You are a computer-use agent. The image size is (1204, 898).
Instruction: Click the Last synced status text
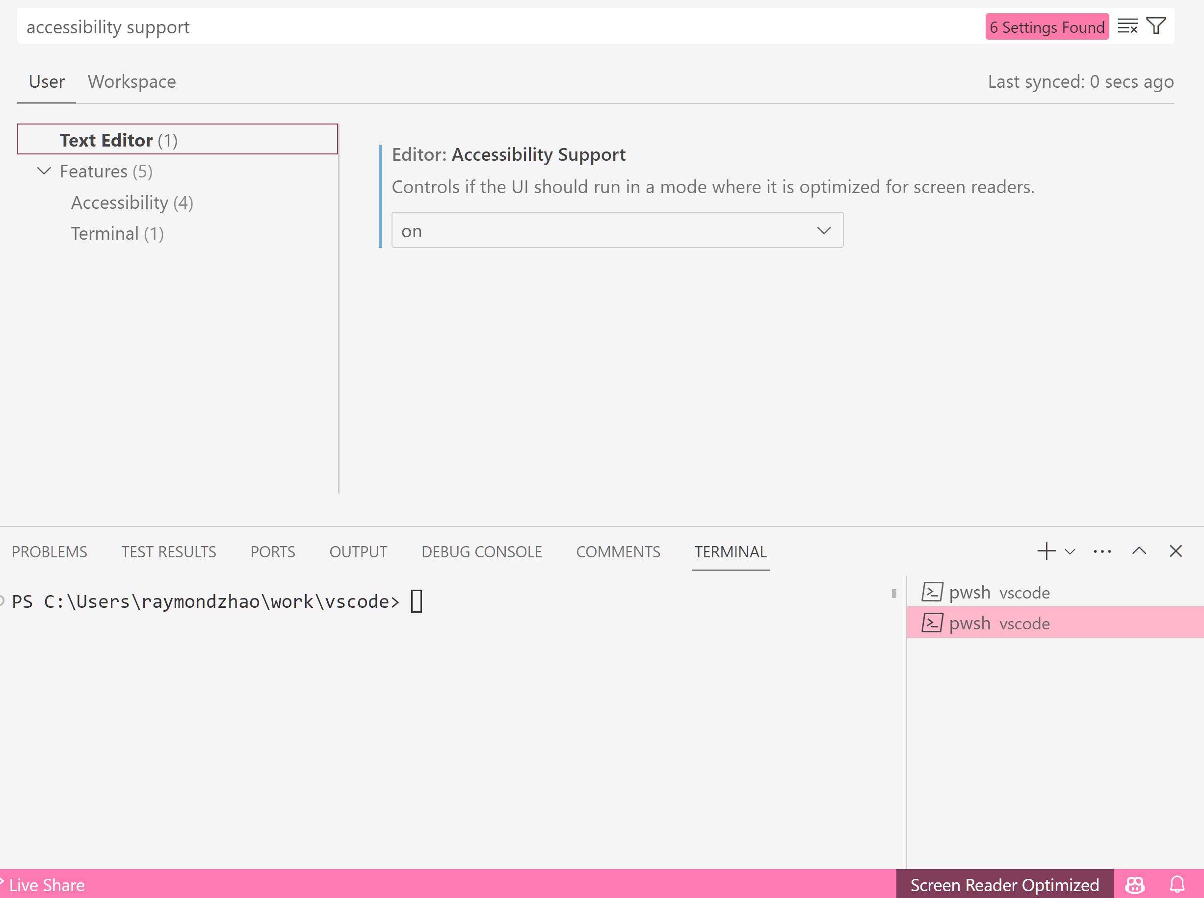1080,81
